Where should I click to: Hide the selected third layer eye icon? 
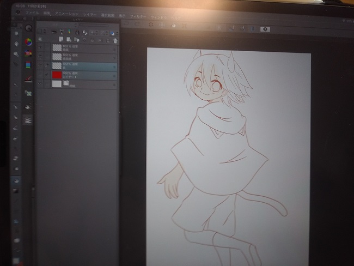pos(40,65)
